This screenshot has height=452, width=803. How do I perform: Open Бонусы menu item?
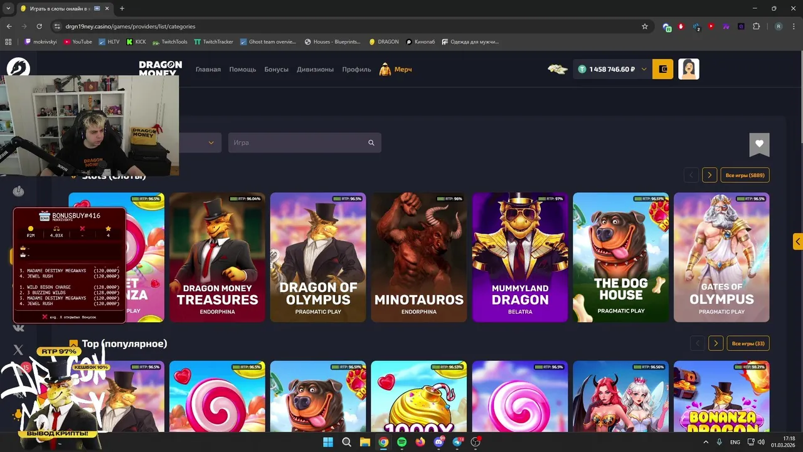pos(277,69)
